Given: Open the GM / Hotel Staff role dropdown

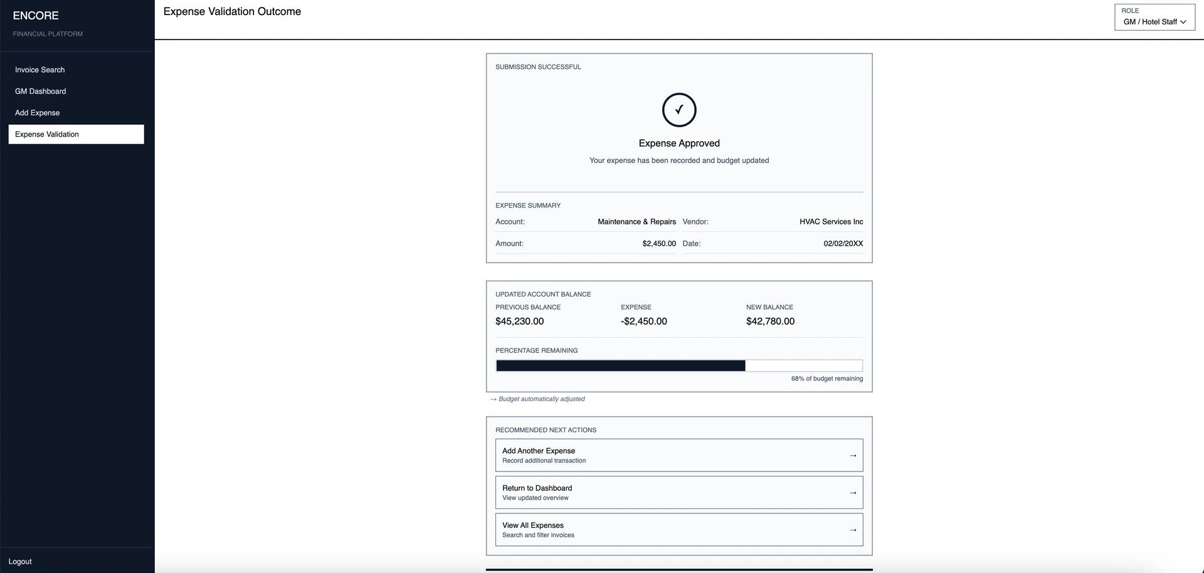Looking at the screenshot, I should (x=1154, y=21).
